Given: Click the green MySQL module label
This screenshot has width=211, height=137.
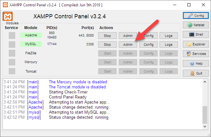Looking at the screenshot, I should pos(31,44).
